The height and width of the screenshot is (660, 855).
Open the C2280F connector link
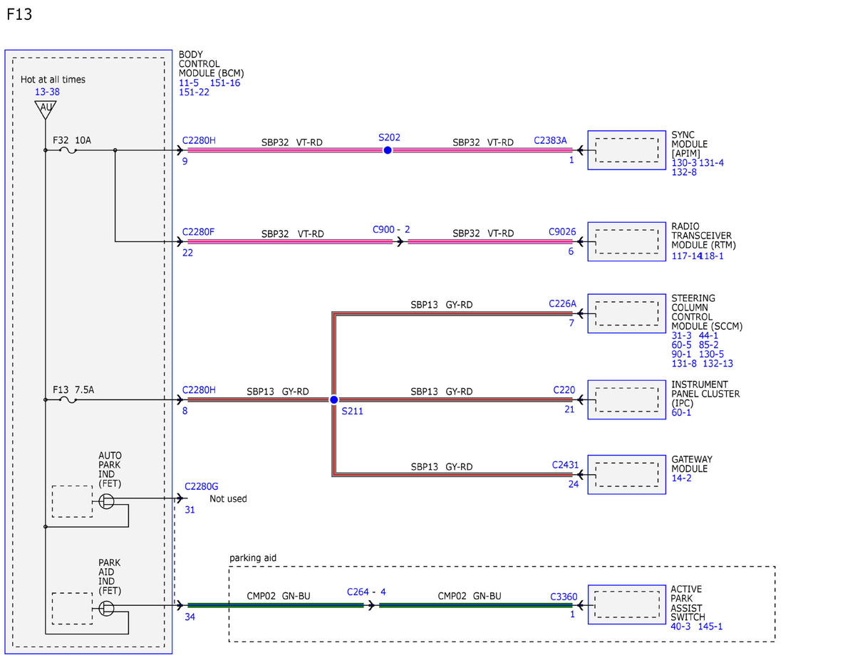click(198, 231)
